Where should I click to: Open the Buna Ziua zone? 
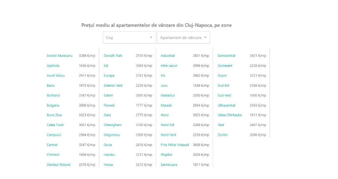click(x=54, y=115)
